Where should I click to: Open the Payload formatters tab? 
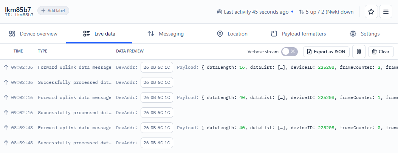coord(299,34)
